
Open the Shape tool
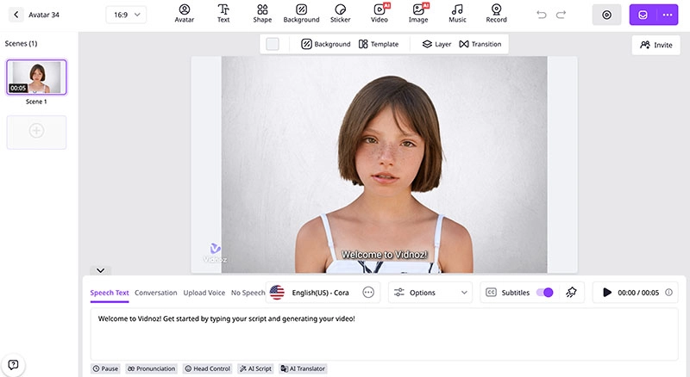262,14
